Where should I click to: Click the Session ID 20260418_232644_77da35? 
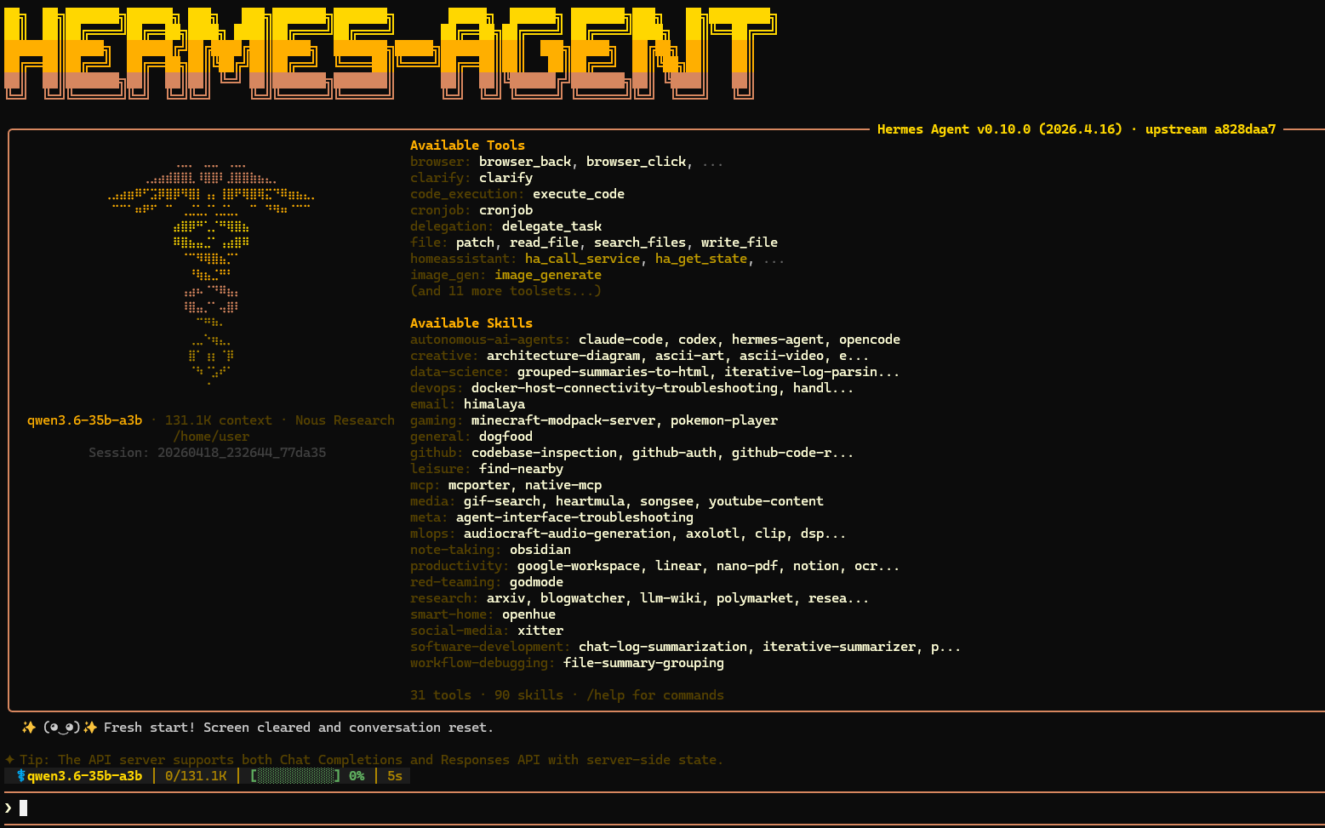tap(242, 453)
